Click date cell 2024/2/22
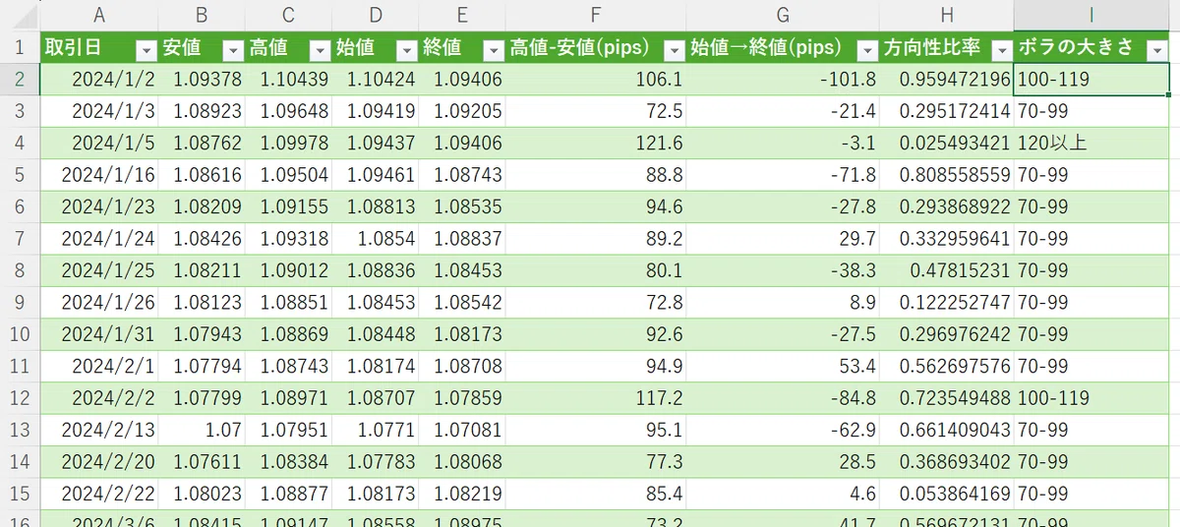 99,493
